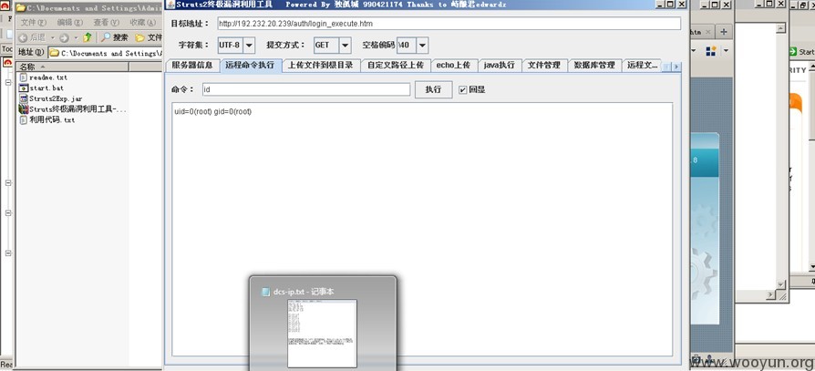Image resolution: width=815 pixels, height=371 pixels.
Task: Select the 利用代码.txt file
Action: [47, 119]
